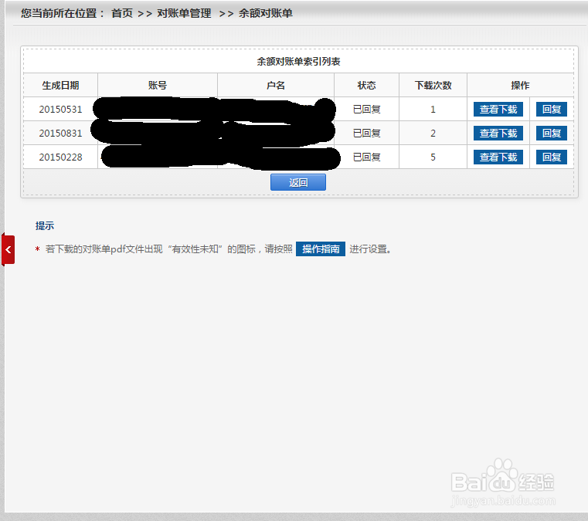The image size is (588, 521).
Task: Click 查看下载 for the 20150228 row
Action: (498, 157)
